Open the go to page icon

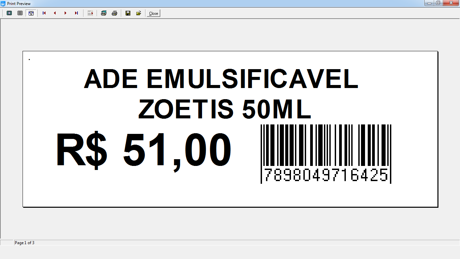coord(90,13)
